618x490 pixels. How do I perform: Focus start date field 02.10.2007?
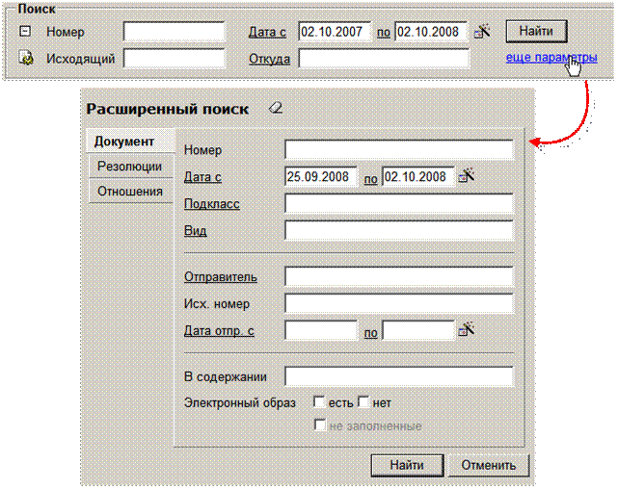tap(335, 32)
